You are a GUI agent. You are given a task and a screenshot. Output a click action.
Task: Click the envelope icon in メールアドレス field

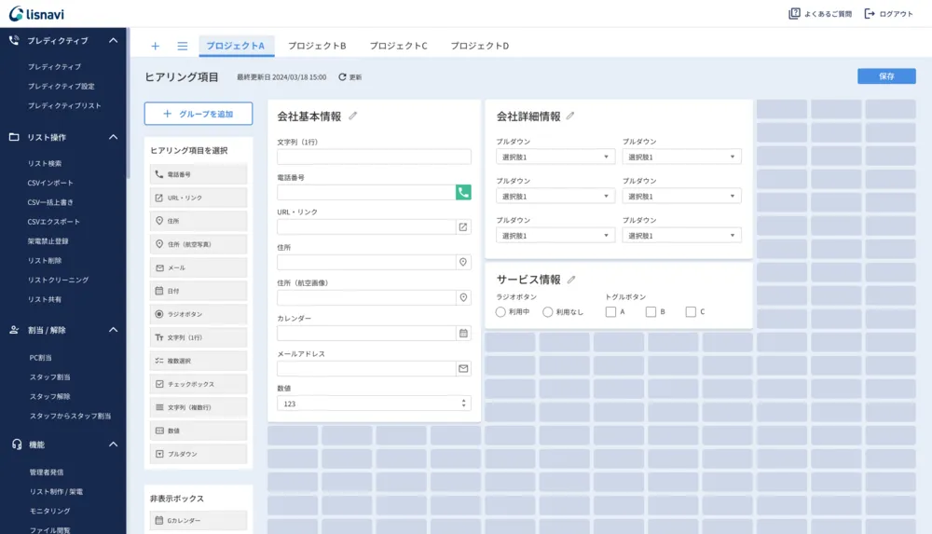coord(463,369)
